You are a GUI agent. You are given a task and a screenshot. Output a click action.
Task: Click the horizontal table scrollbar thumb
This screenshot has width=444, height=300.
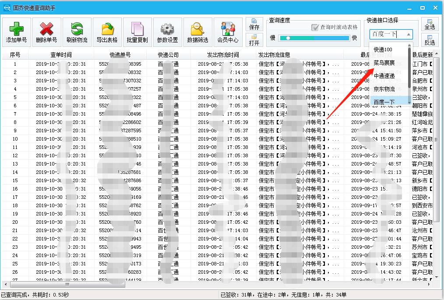(67, 284)
